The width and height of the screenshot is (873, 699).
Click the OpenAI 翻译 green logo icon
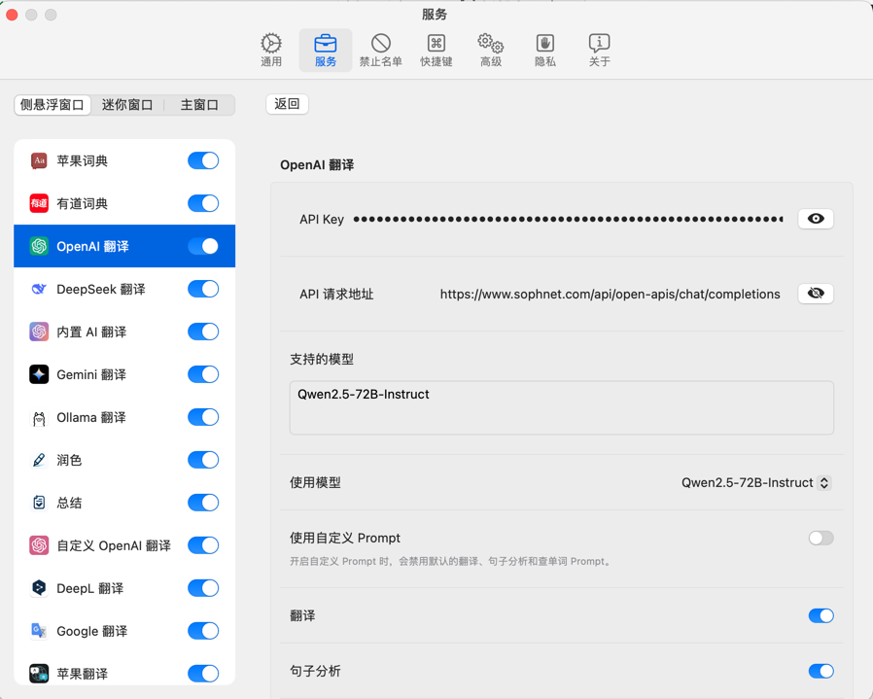(x=39, y=246)
